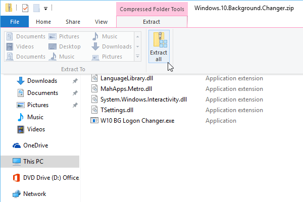The width and height of the screenshot is (303, 202).
Task: Click the Properties checkmark quick access icon
Action: pyautogui.click(x=25, y=8)
